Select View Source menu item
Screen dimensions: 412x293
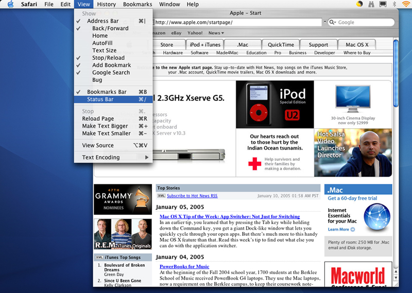coord(113,145)
